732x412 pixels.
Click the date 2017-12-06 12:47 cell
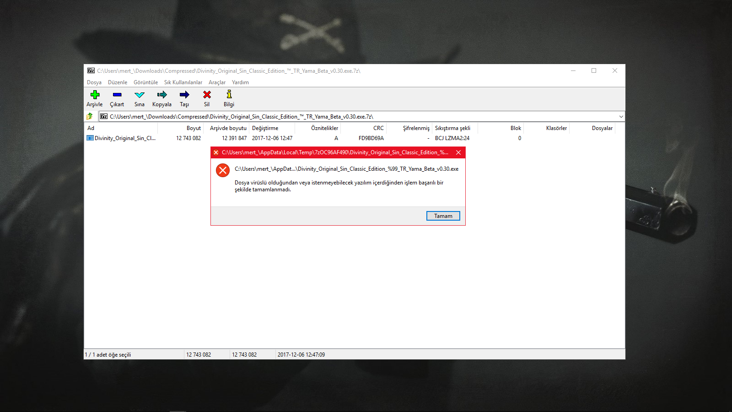pyautogui.click(x=272, y=138)
